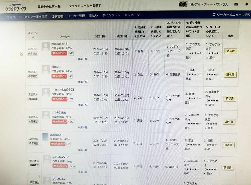251x185 pixels.
Task: Open タイムシート tab
Action: [x=111, y=15]
